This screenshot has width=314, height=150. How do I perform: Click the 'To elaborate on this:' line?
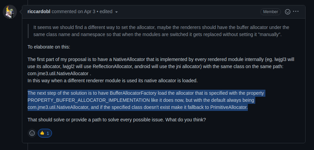(49, 47)
